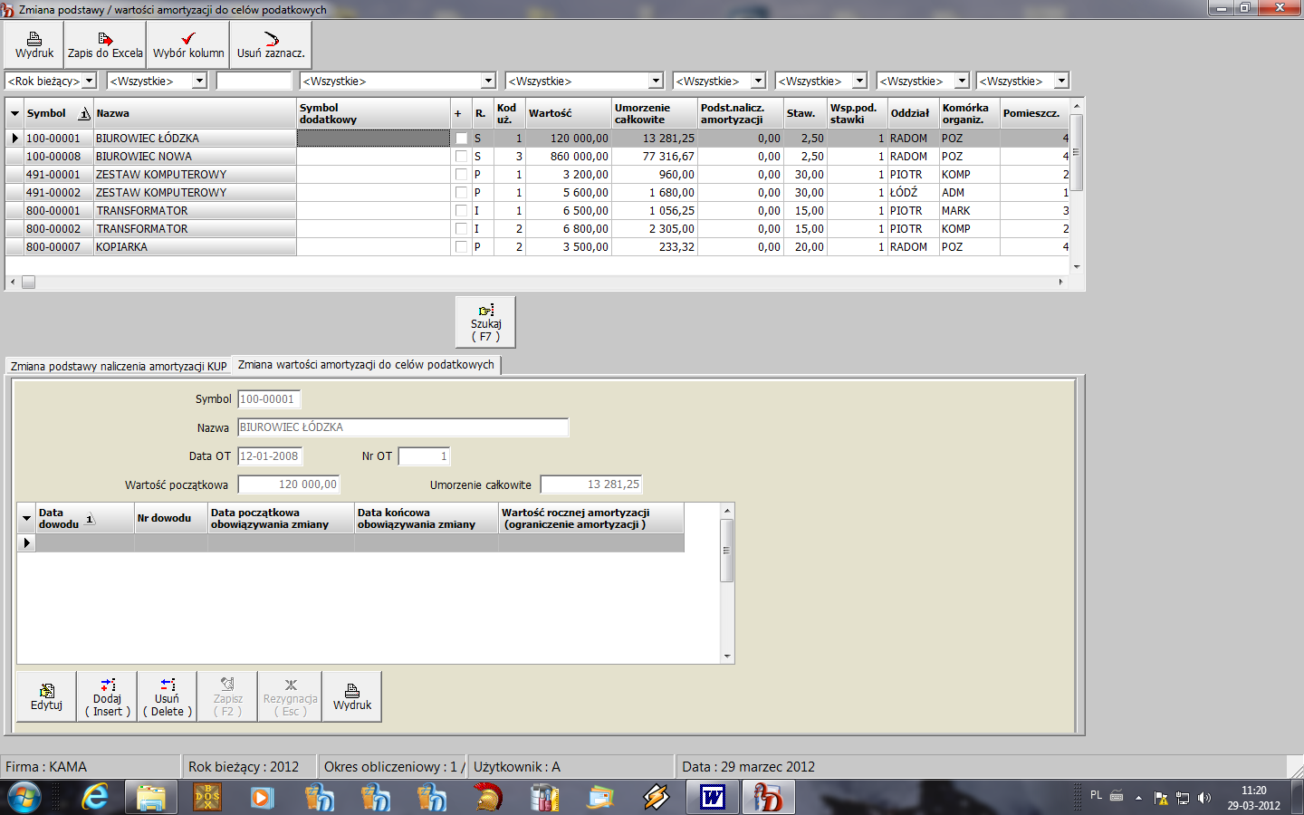The image size is (1304, 815).
Task: Click ŁÓDŹ cell in Oddział column
Action: coord(913,193)
